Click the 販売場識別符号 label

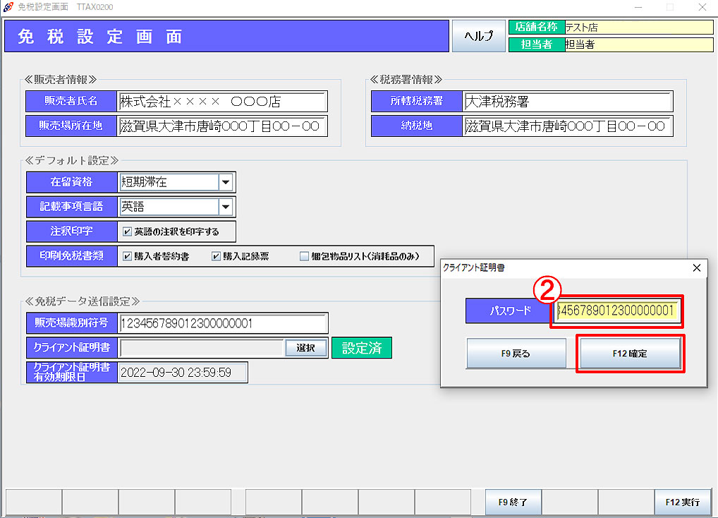point(72,323)
